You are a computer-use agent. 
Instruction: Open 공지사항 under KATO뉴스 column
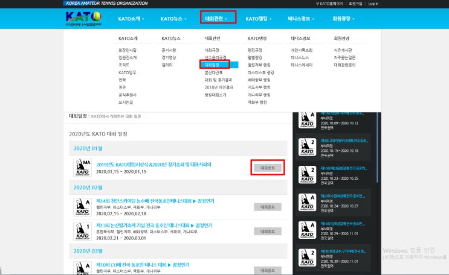tap(169, 50)
